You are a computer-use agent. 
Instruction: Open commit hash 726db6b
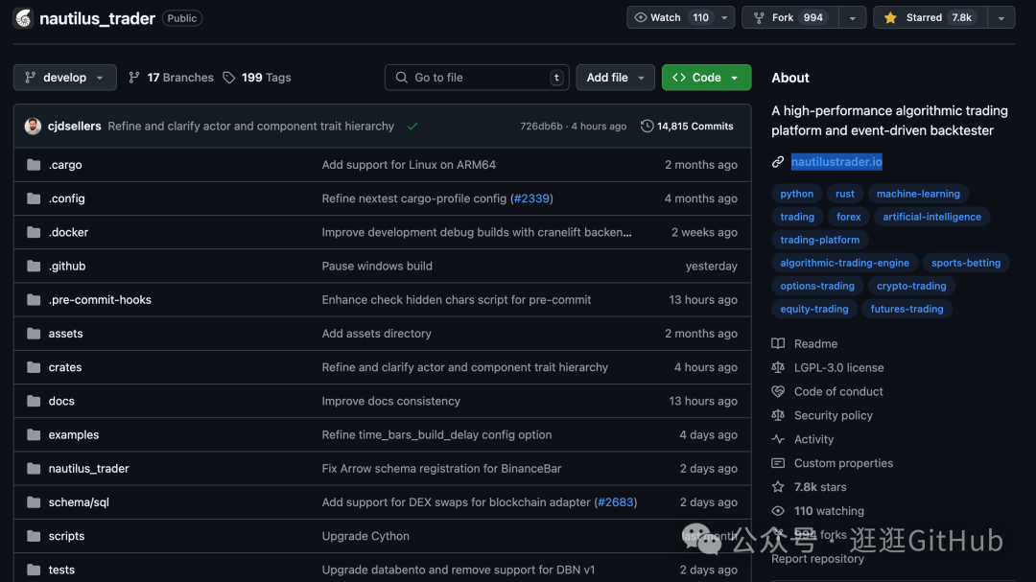[541, 127]
